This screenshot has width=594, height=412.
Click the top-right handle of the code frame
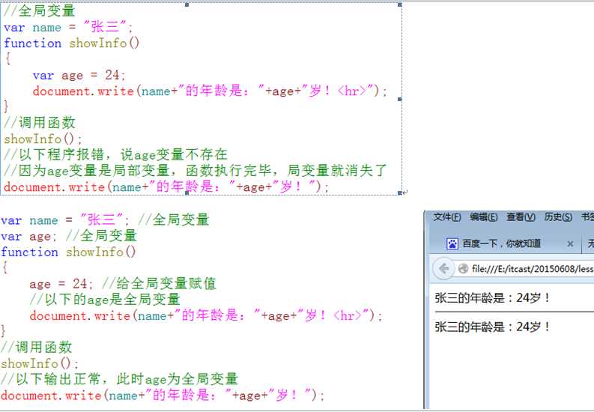point(400,4)
